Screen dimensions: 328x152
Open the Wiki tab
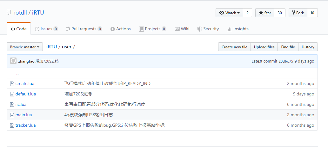(182, 29)
